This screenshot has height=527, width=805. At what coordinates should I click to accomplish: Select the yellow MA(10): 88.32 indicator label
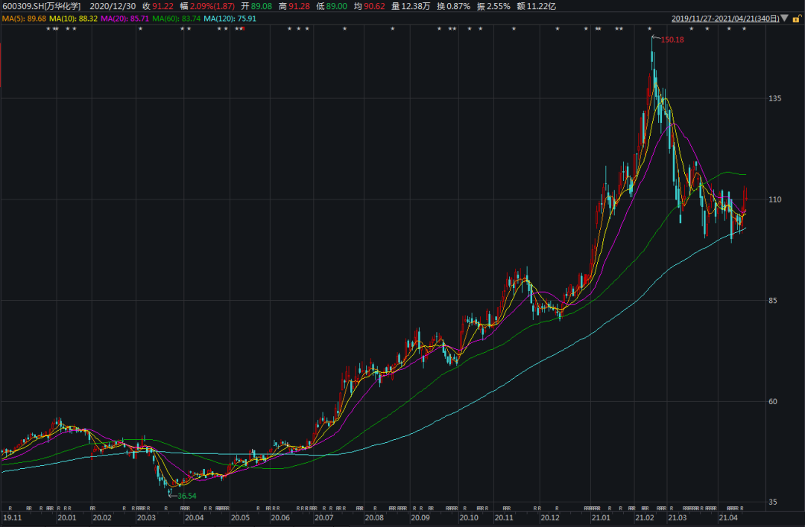[x=73, y=19]
